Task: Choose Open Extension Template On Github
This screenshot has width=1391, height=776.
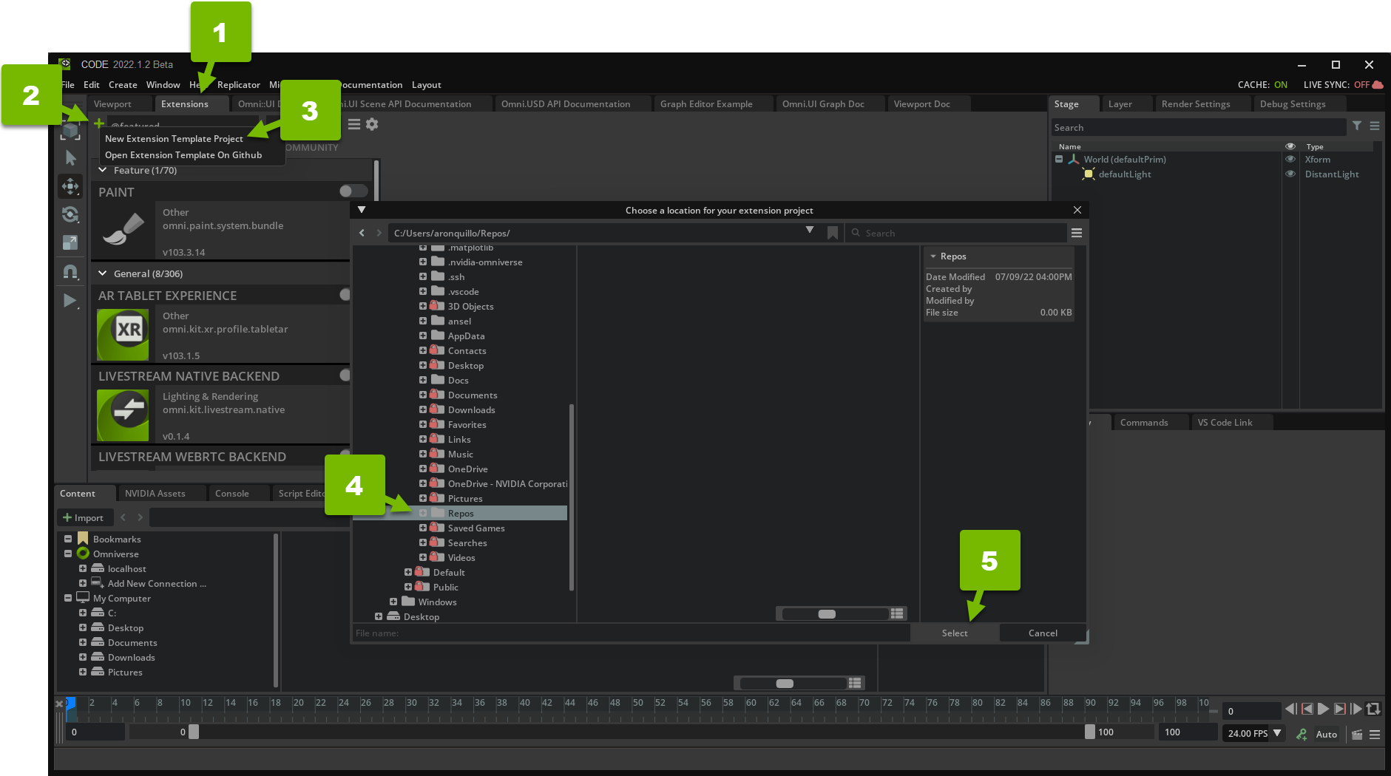Action: click(x=183, y=154)
